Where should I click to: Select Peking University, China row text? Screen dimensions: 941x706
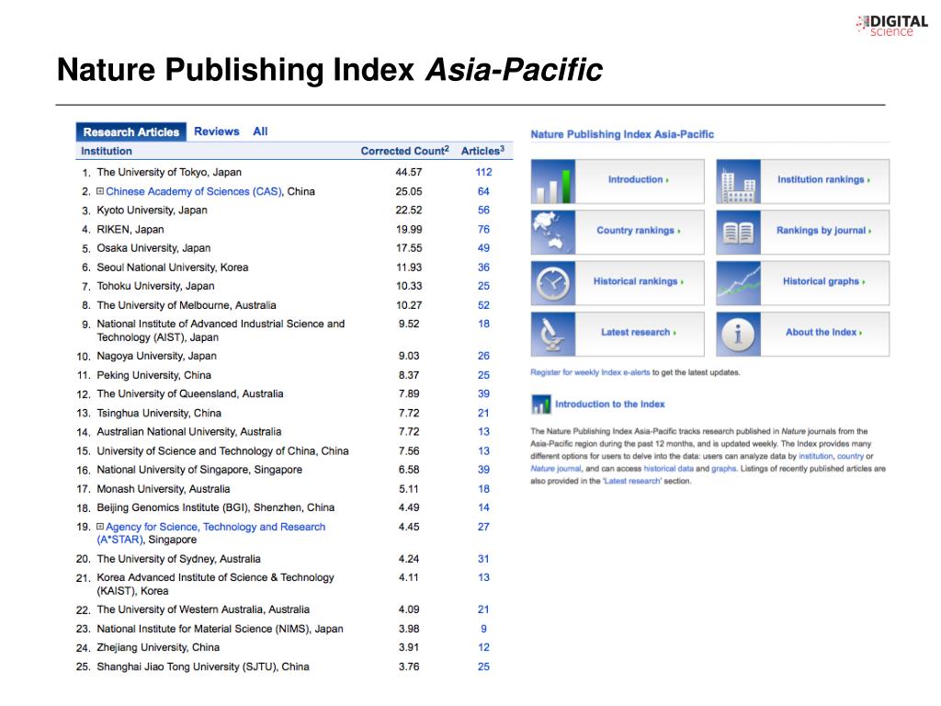153,375
